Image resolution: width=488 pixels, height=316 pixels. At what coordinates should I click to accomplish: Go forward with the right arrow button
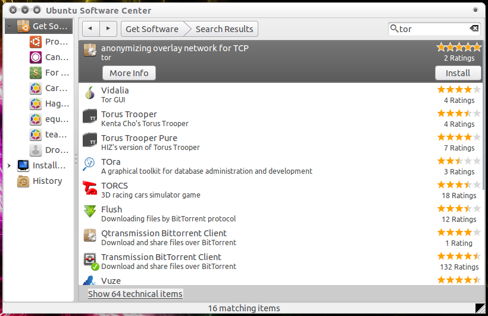[108, 29]
